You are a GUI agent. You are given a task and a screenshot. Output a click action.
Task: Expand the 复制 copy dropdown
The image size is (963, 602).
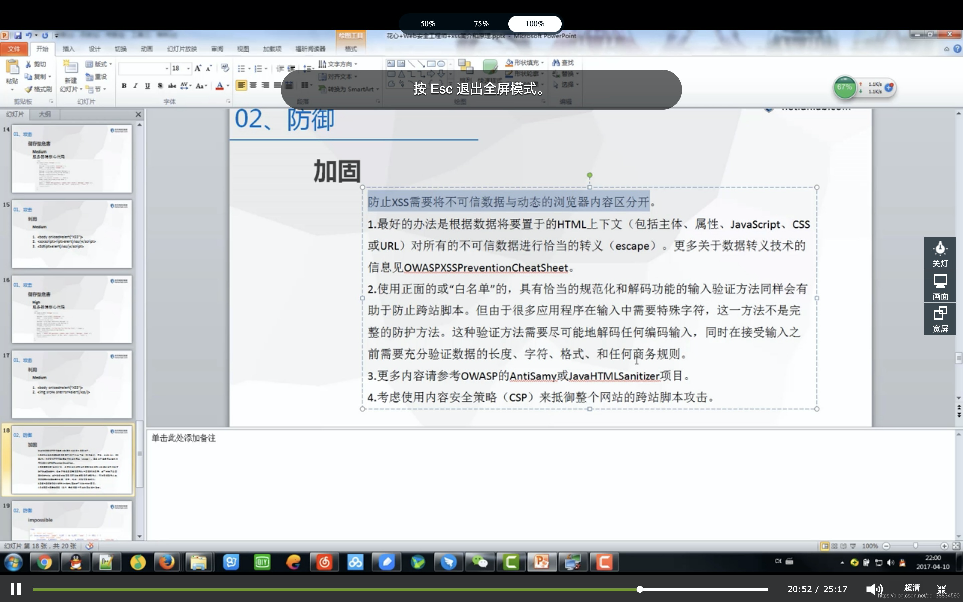[x=50, y=77]
